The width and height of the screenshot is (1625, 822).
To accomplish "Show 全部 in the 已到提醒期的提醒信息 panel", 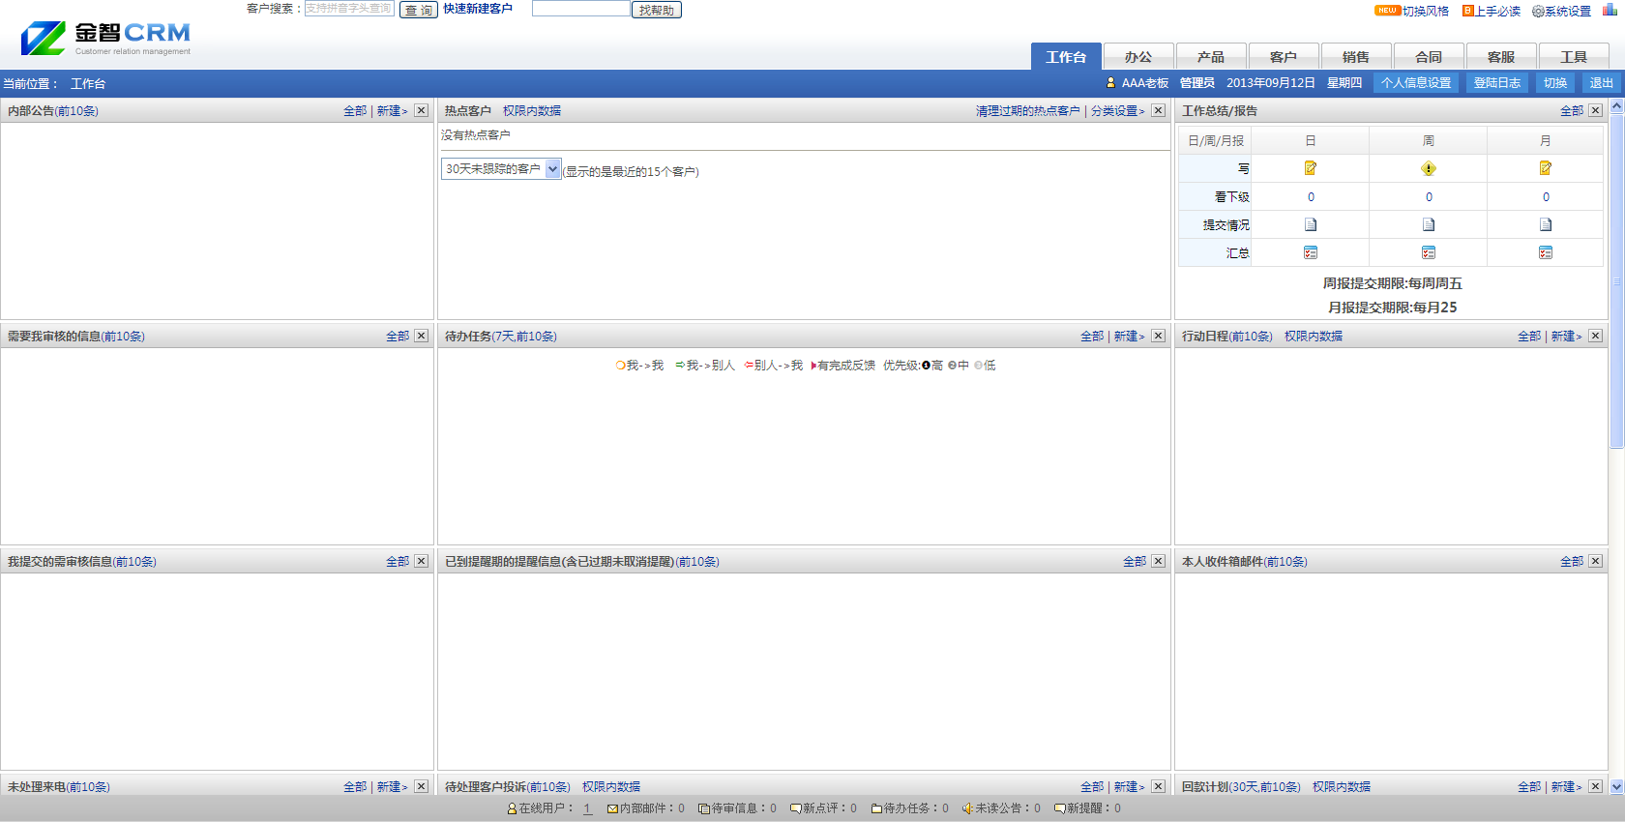I will 1135,562.
